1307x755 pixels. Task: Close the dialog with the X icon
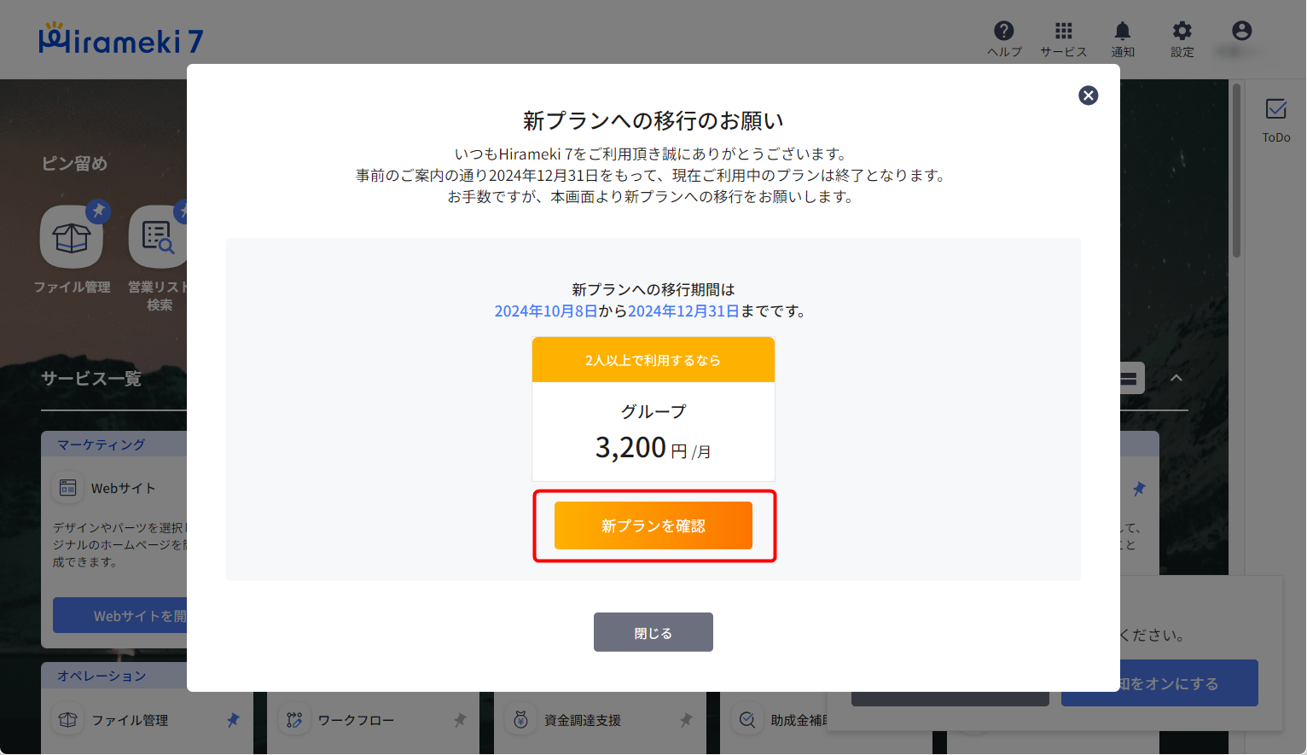point(1088,96)
